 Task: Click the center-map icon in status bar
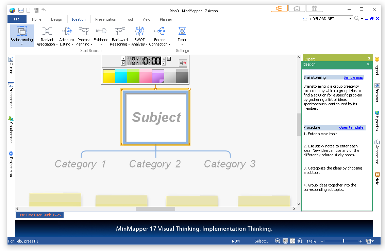292,241
